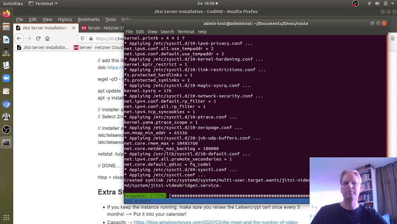This screenshot has width=397, height=224.
Task: Click the terminal title bar admin-test@admintest
Action: pyautogui.click(x=256, y=24)
